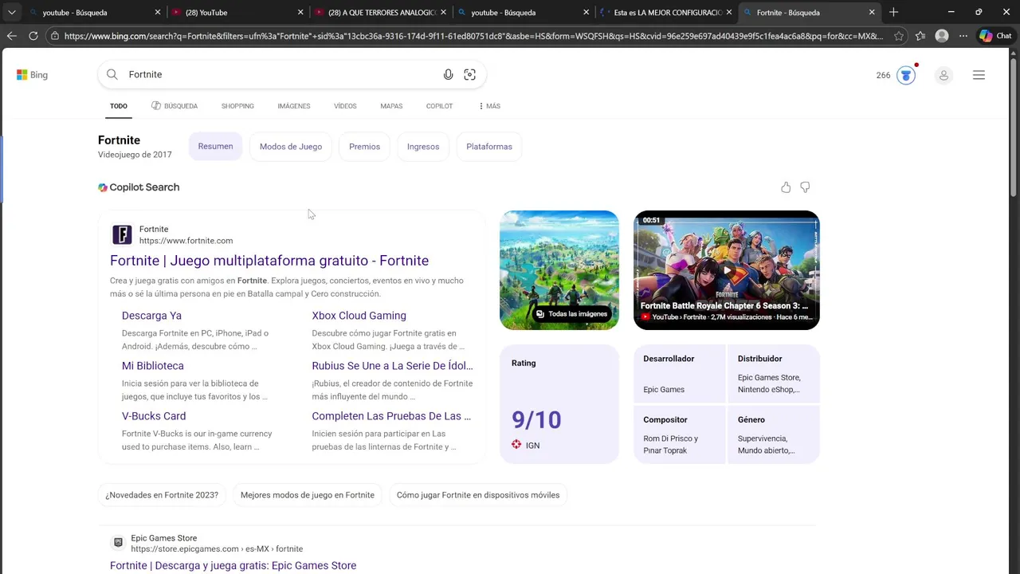Open Todas las imágenes on Fortnite image
The width and height of the screenshot is (1020, 574).
(571, 314)
